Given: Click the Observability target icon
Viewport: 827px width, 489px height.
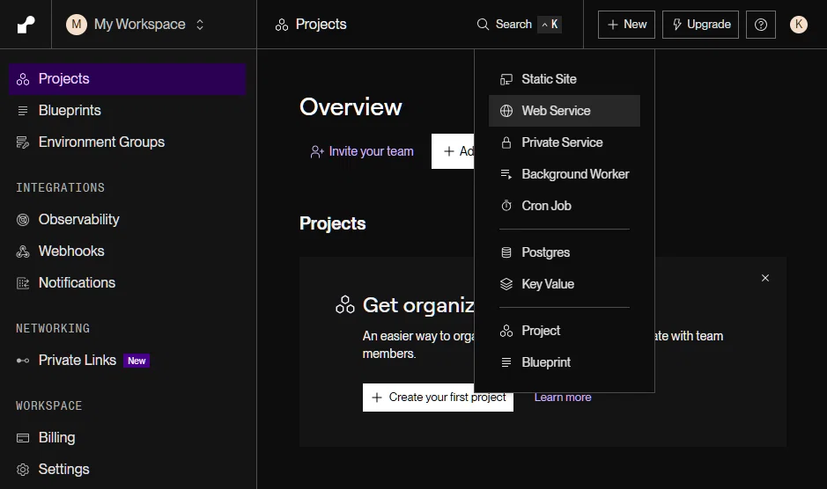Looking at the screenshot, I should point(23,220).
